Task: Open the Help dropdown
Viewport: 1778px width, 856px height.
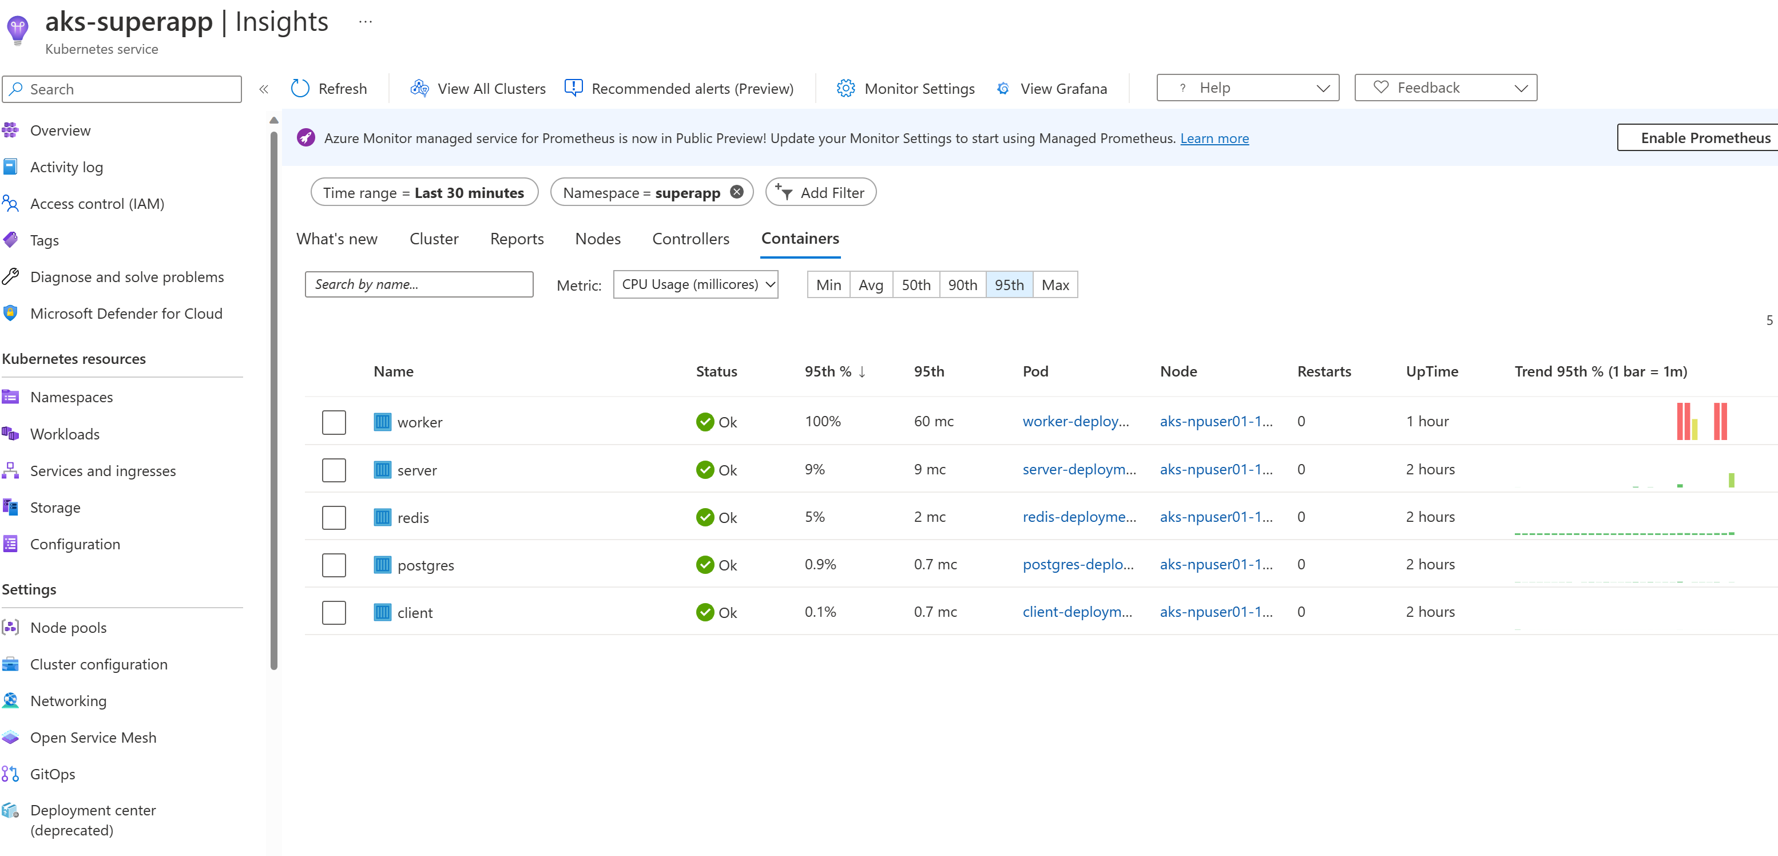Action: 1247,88
